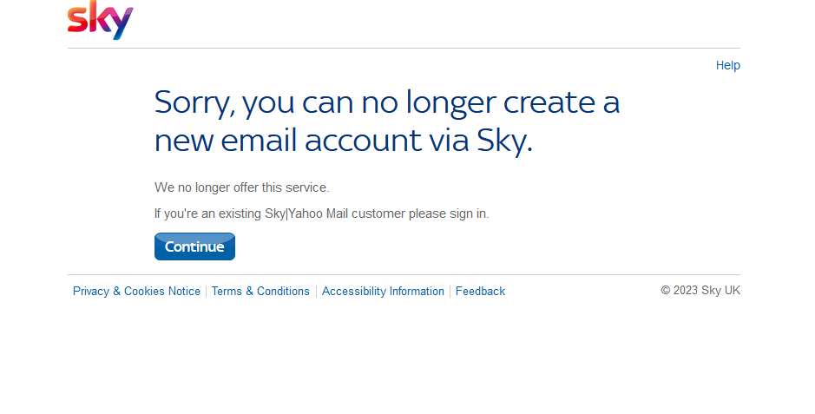This screenshot has width=815, height=414.
Task: Click the word 'Sorry' in the heading
Action: 193,102
